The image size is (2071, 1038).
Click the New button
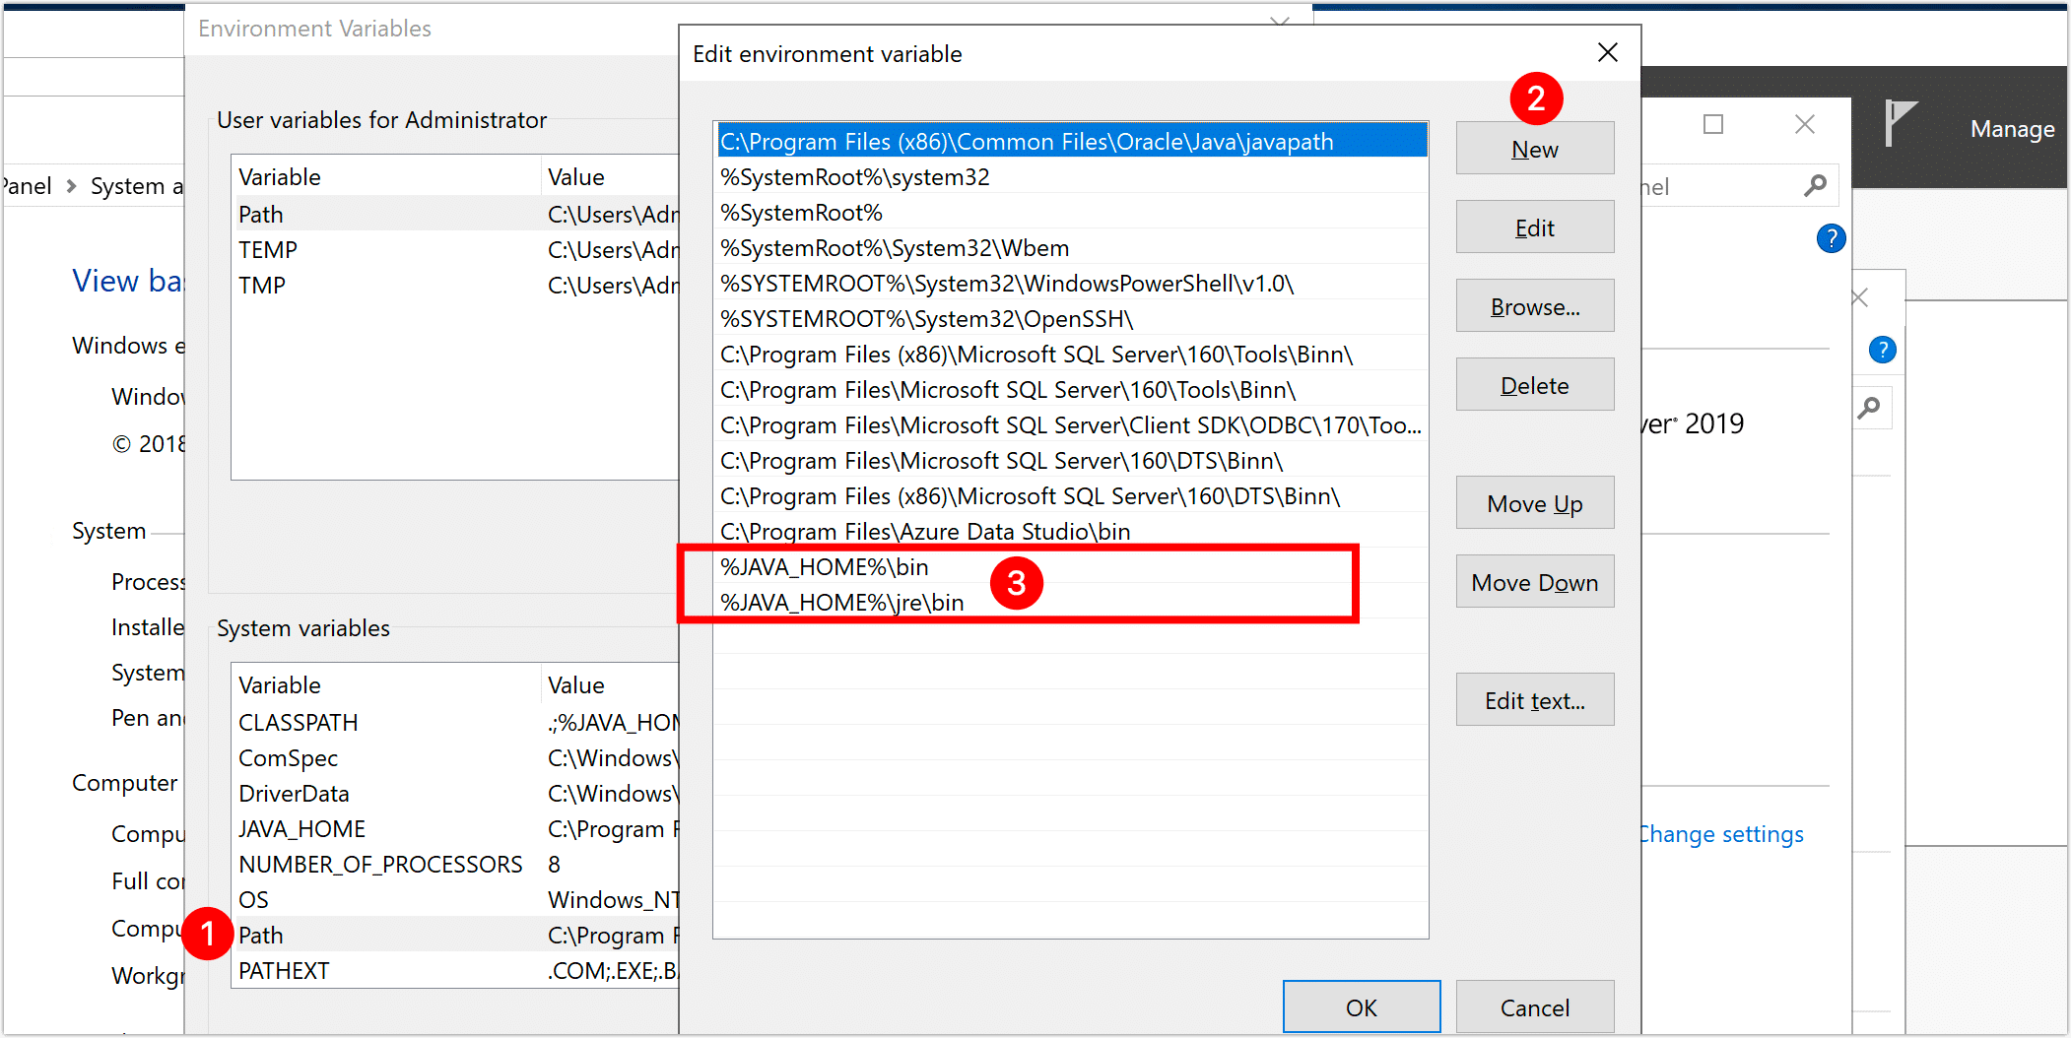(1533, 148)
